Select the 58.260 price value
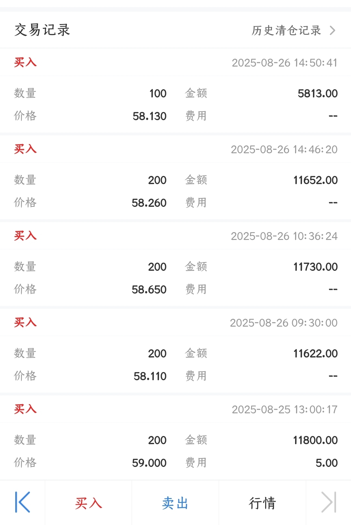Viewport: 351px width, 525px height. click(149, 203)
